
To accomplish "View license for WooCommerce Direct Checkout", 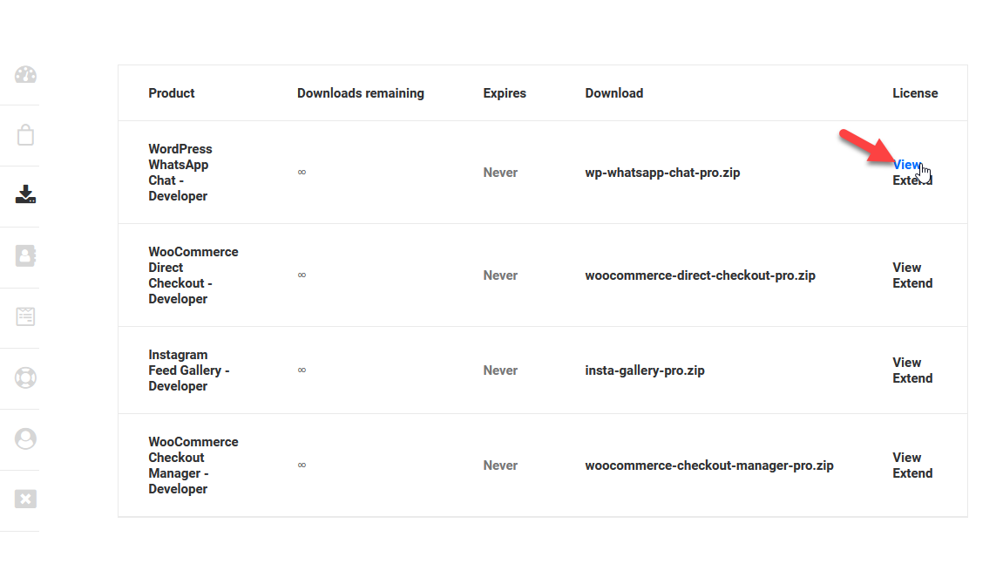I will tap(906, 268).
